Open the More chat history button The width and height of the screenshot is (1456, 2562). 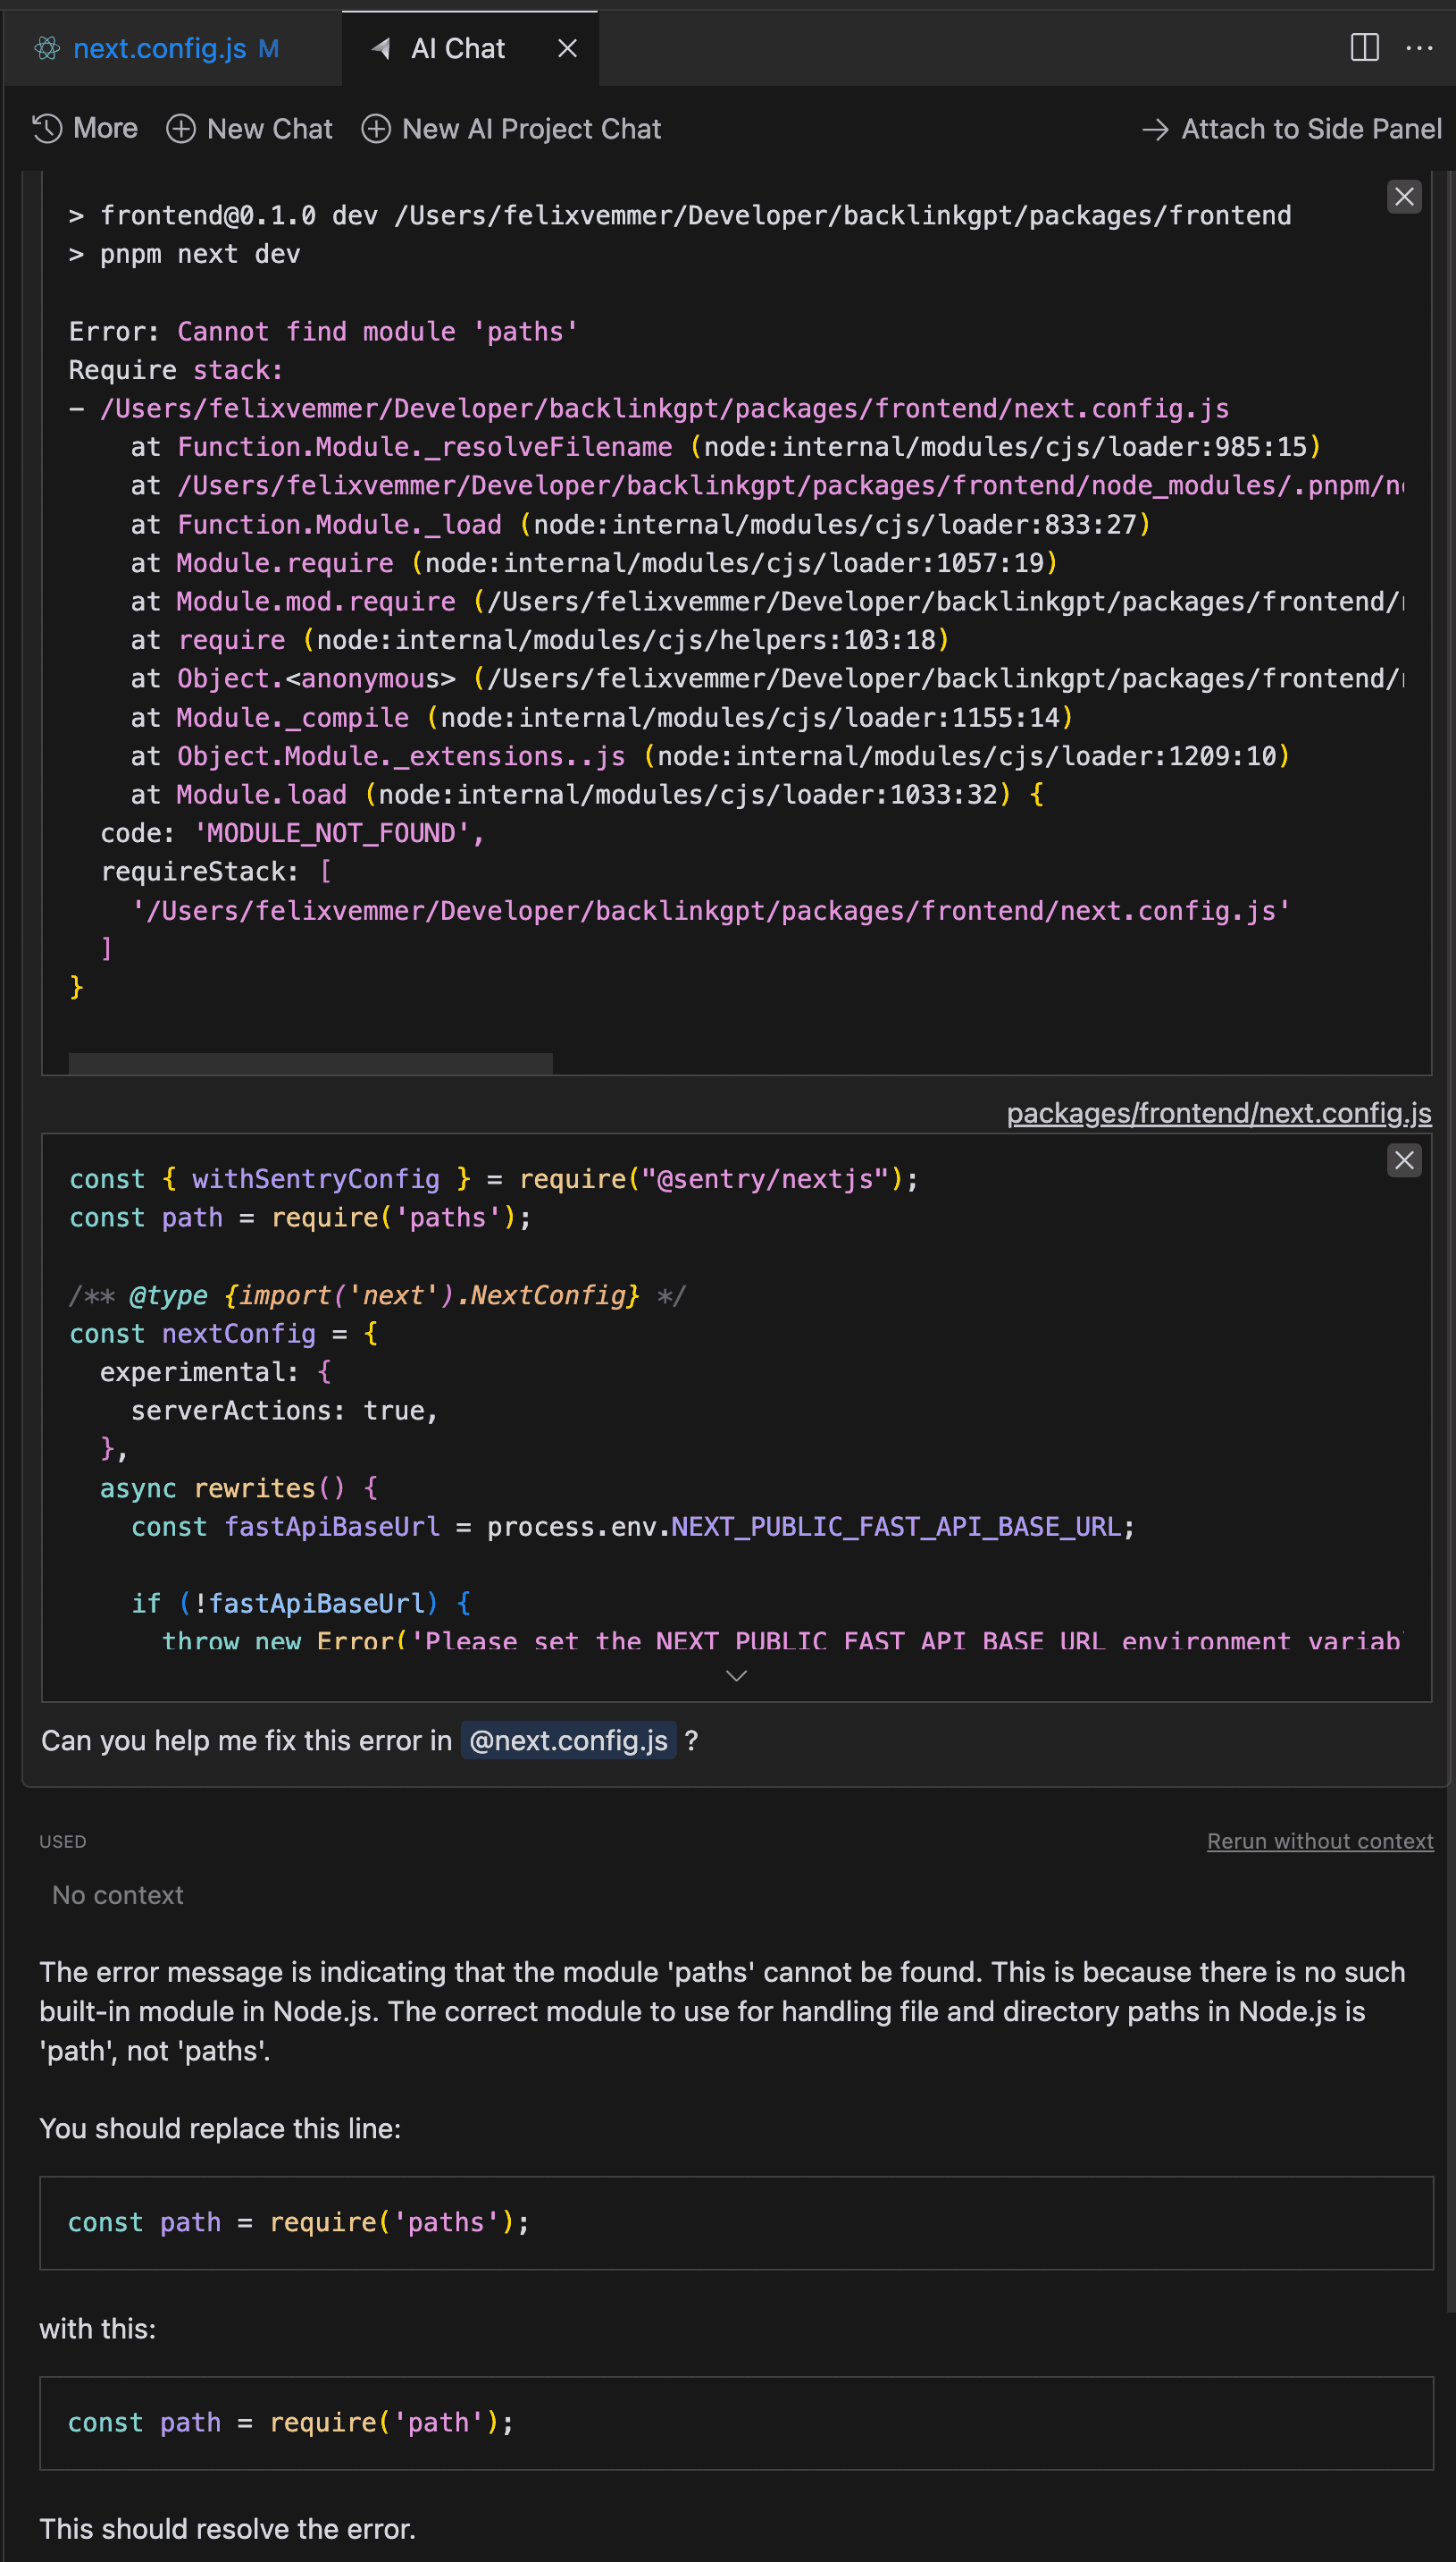click(85, 129)
